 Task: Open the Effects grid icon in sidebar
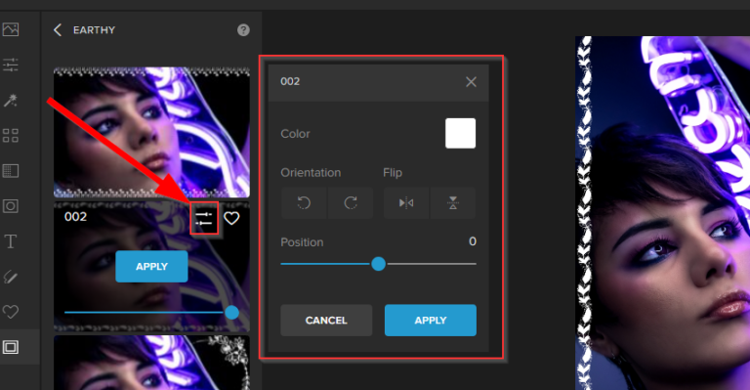pyautogui.click(x=11, y=136)
